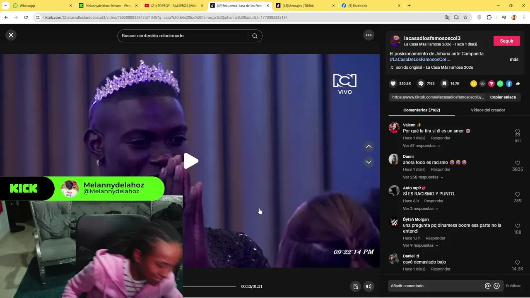This screenshot has height=298, width=530.
Task: Follow the creator with Seguir button
Action: [x=507, y=41]
